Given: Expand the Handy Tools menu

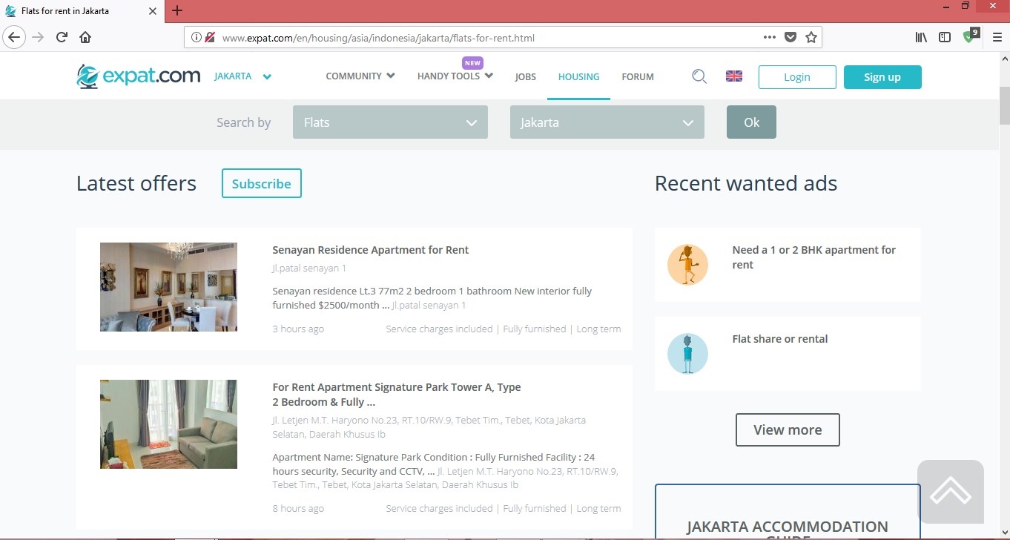Looking at the screenshot, I should point(455,76).
